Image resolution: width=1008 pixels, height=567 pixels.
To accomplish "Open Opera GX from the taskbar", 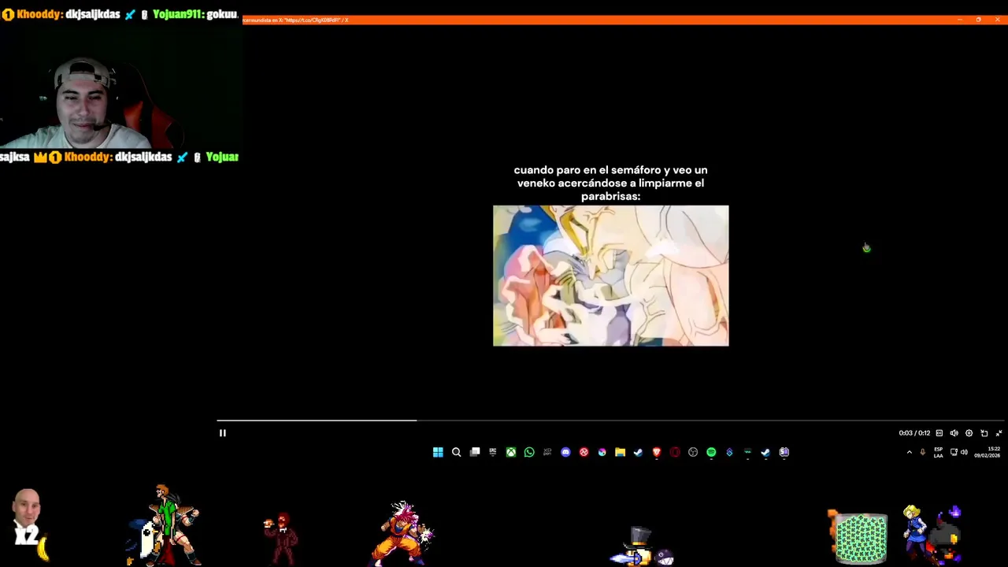I will tap(675, 452).
